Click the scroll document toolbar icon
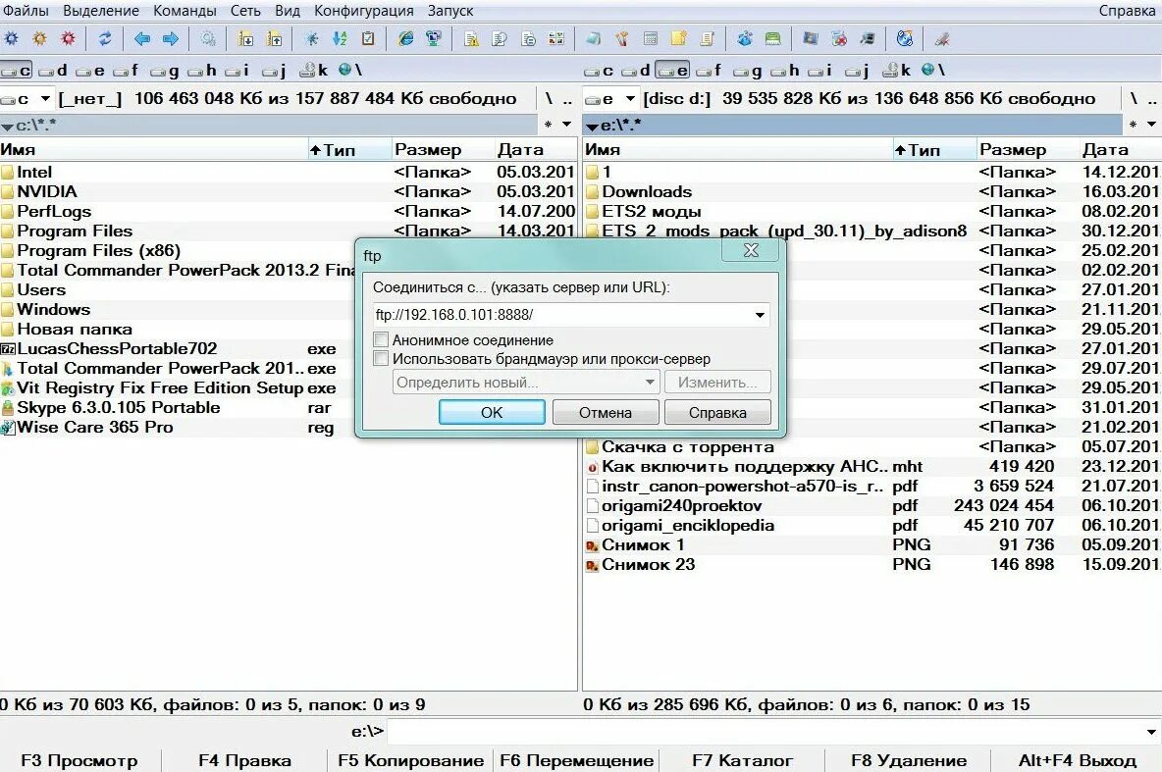Image resolution: width=1162 pixels, height=772 pixels. pyautogui.click(x=708, y=38)
